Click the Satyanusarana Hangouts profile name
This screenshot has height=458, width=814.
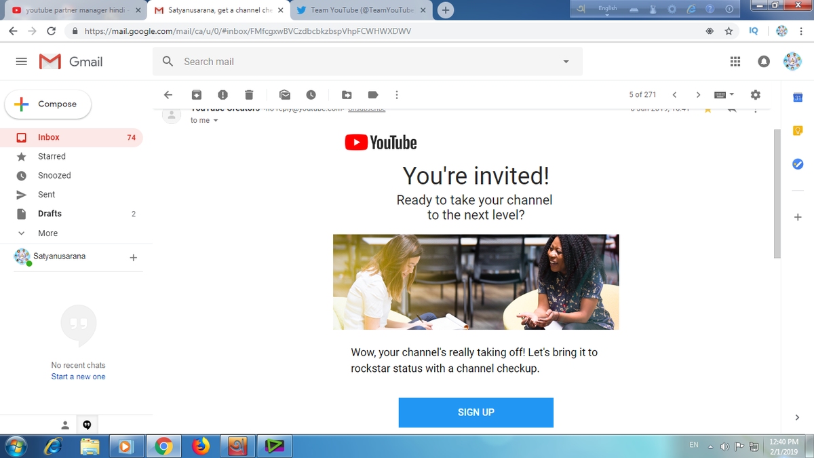pyautogui.click(x=60, y=256)
